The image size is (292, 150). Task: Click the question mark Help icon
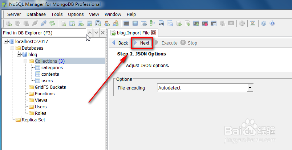coord(264,23)
